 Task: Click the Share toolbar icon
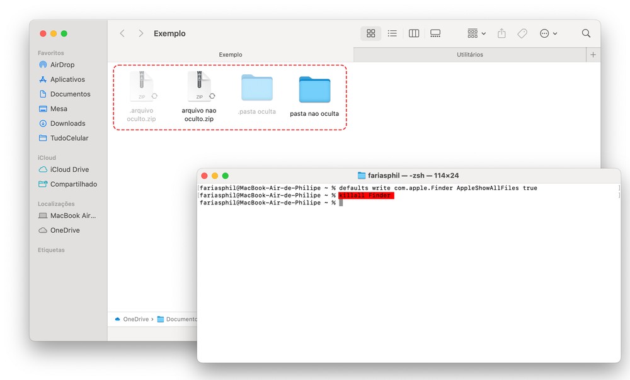[x=501, y=33]
